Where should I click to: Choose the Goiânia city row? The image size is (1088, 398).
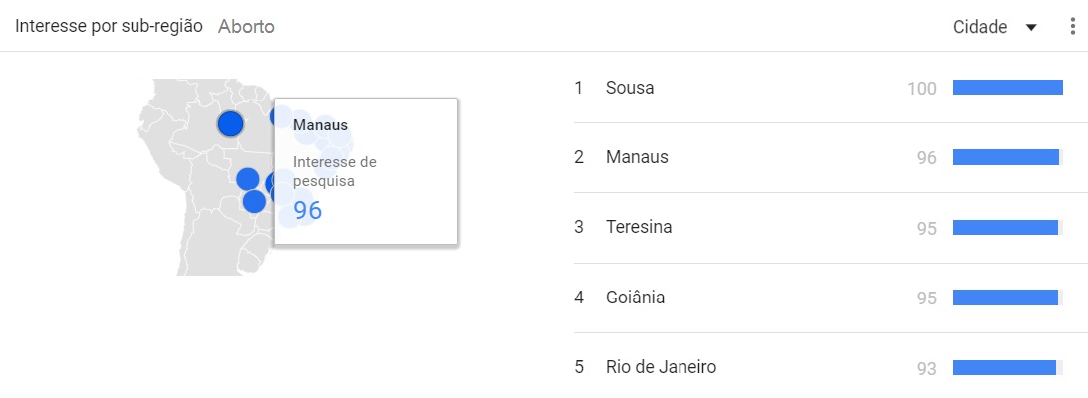pyautogui.click(x=635, y=298)
